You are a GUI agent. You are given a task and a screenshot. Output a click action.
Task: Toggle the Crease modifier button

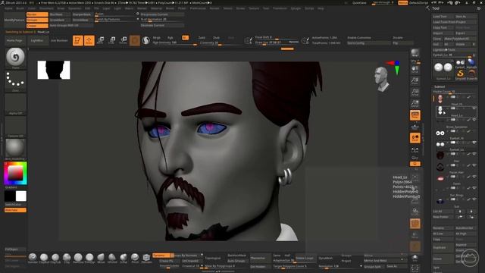tap(37, 26)
